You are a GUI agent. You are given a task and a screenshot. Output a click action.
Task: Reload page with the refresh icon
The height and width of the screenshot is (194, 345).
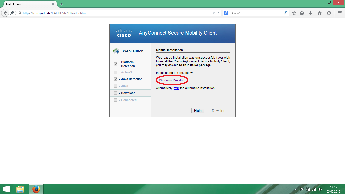tap(218, 13)
